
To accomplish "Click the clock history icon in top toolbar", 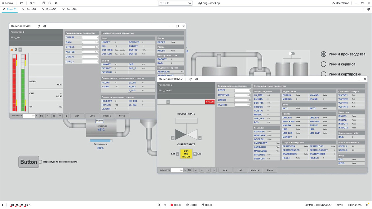I will pyautogui.click(x=50, y=3).
